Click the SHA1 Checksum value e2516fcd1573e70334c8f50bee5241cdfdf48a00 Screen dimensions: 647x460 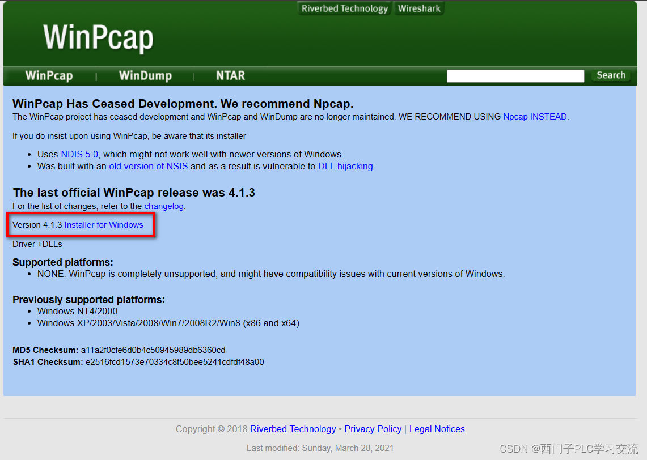(x=175, y=362)
